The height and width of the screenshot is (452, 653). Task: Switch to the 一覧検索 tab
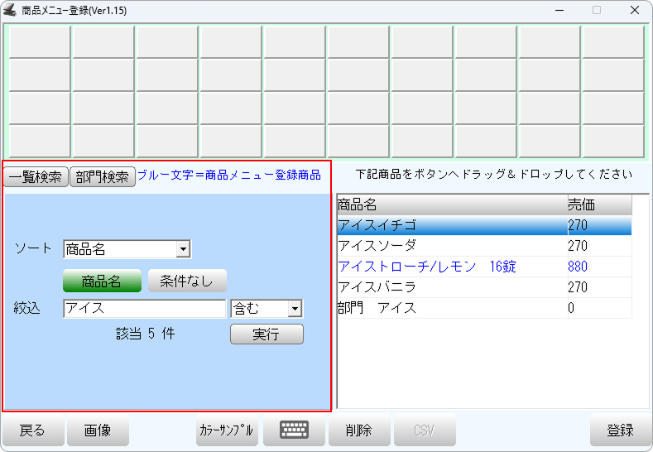36,177
